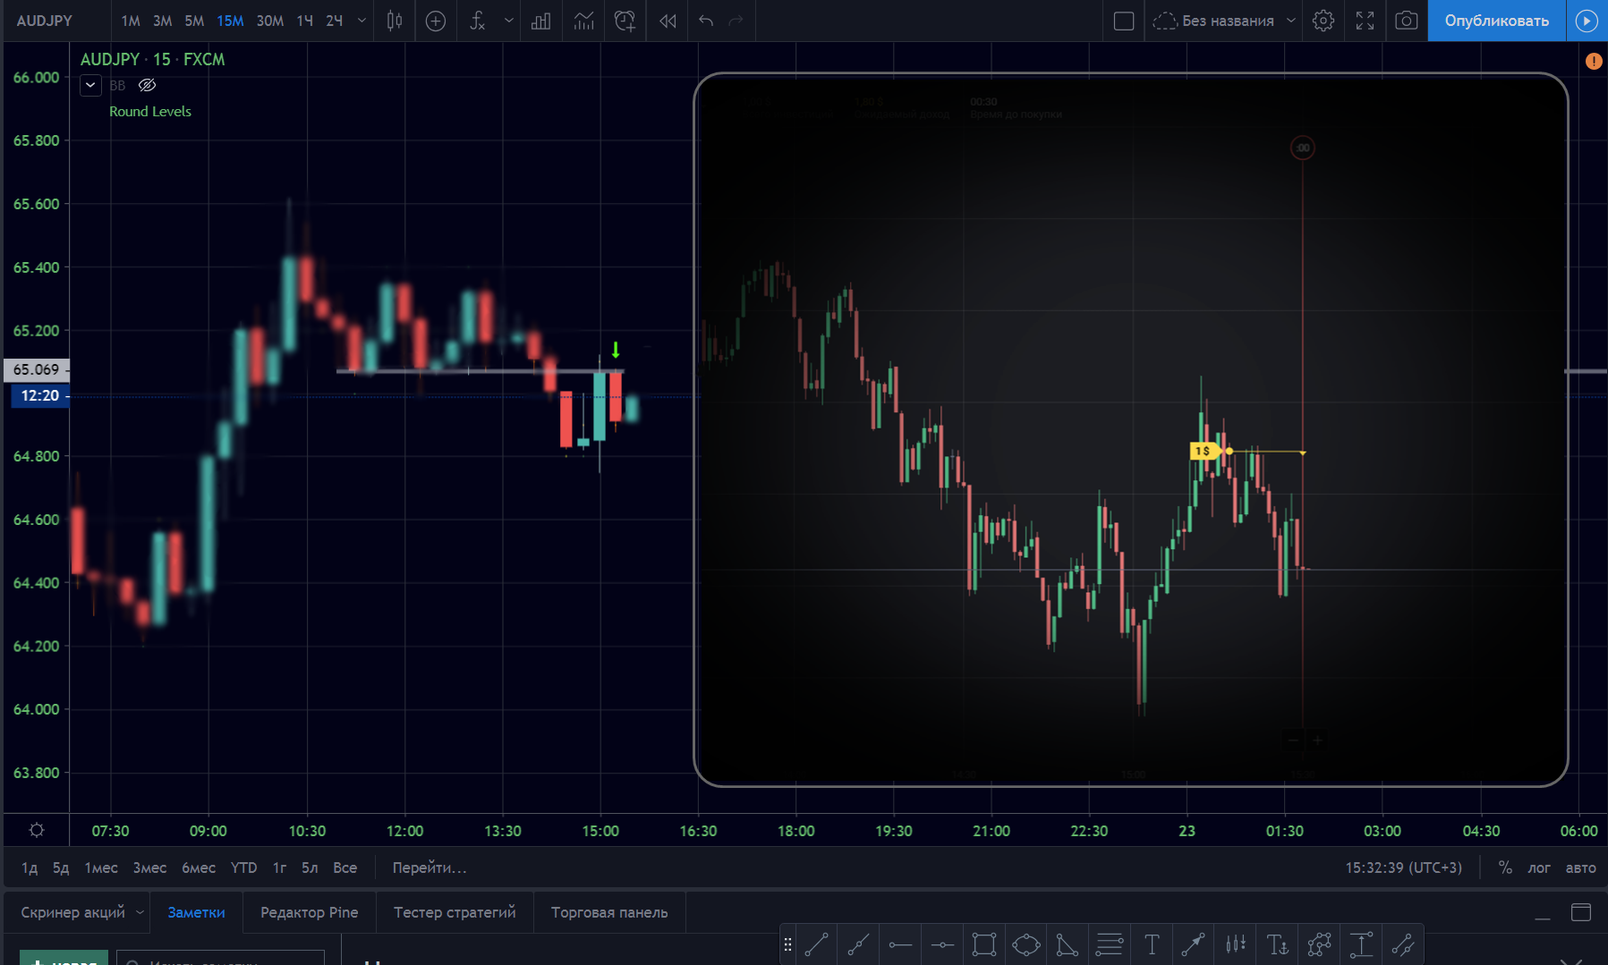1608x965 pixels.
Task: Select the 5M timeframe
Action: coord(194,21)
